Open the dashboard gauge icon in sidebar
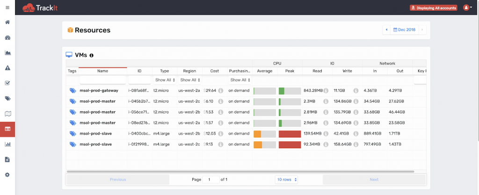The image size is (479, 195). coord(7,37)
